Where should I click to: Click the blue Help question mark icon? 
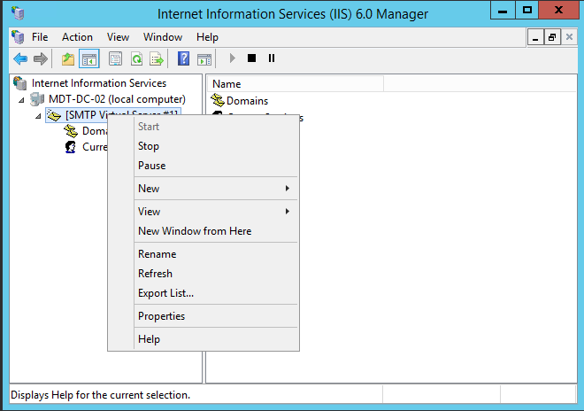184,58
